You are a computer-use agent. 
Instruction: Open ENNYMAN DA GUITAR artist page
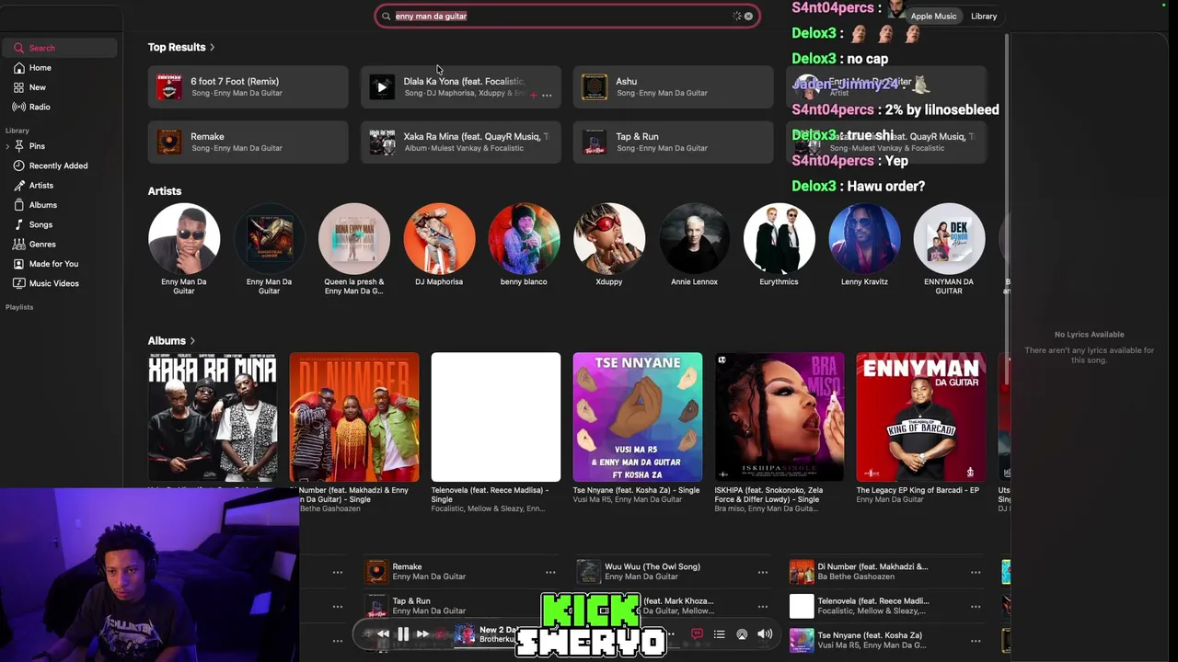click(949, 239)
